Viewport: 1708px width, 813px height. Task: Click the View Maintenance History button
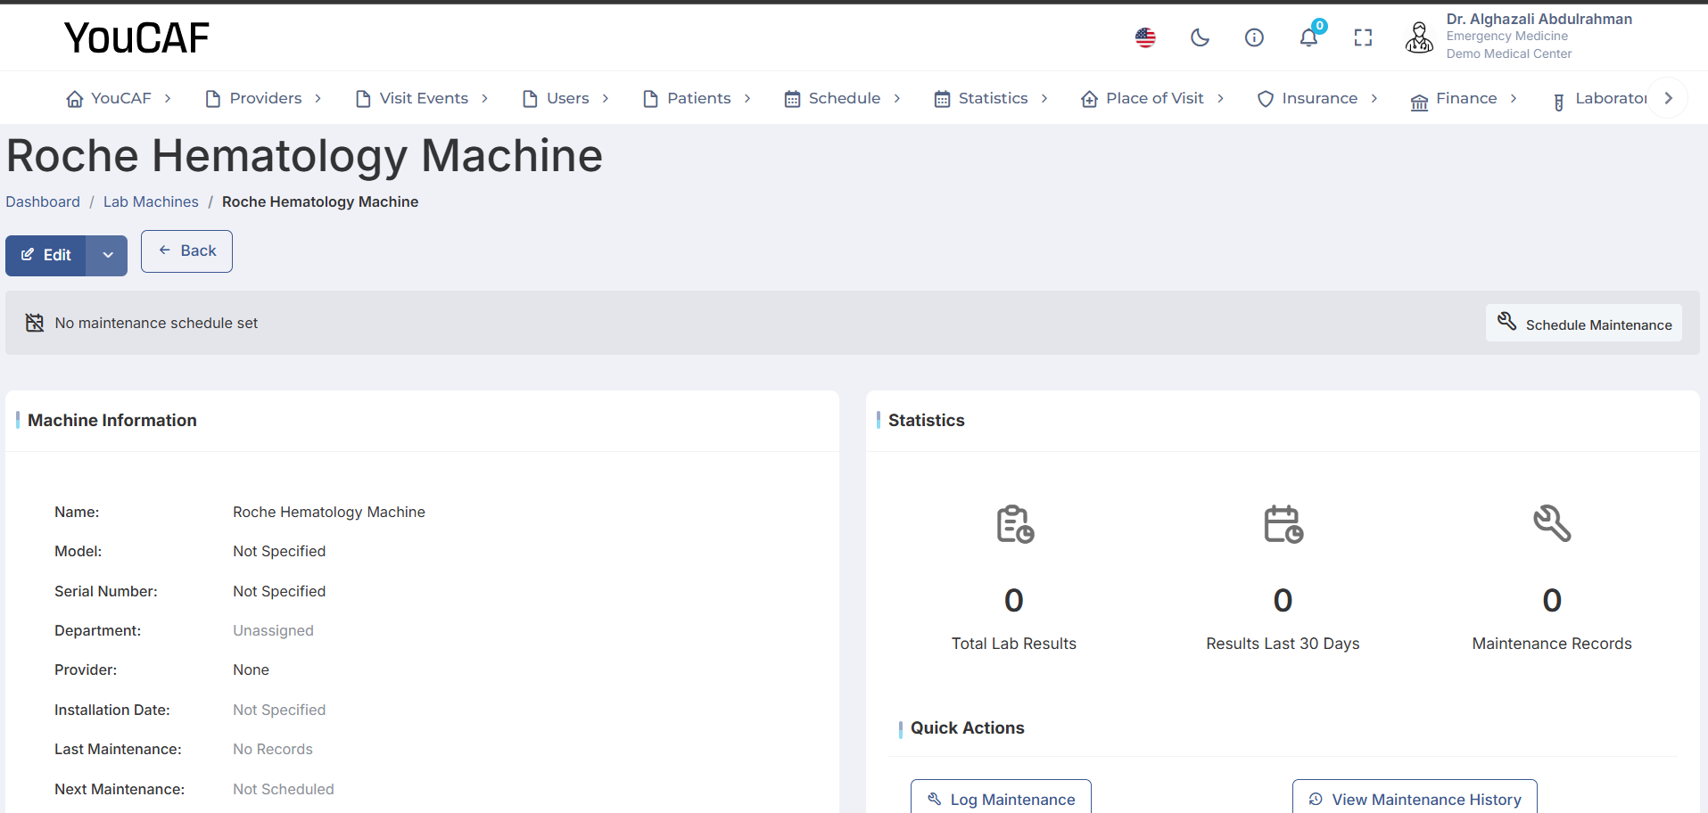pyautogui.click(x=1415, y=799)
